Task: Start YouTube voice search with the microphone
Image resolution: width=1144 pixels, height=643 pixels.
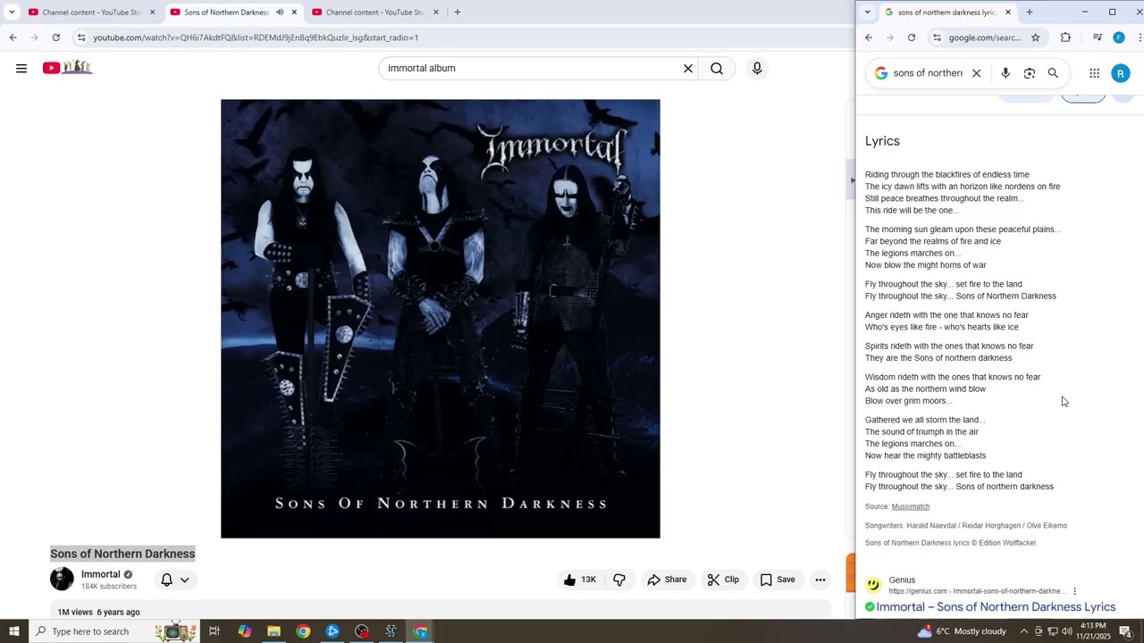Action: click(757, 68)
